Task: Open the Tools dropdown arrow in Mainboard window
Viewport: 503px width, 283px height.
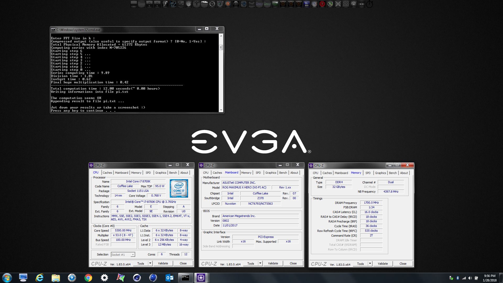Action: [x=260, y=263]
